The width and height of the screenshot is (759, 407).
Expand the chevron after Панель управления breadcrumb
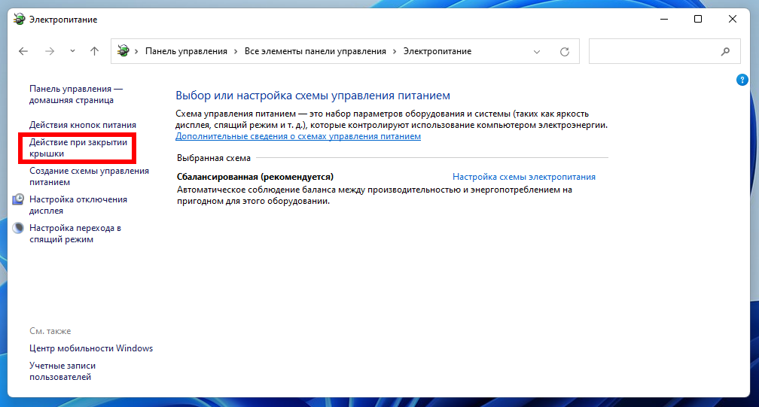(235, 52)
